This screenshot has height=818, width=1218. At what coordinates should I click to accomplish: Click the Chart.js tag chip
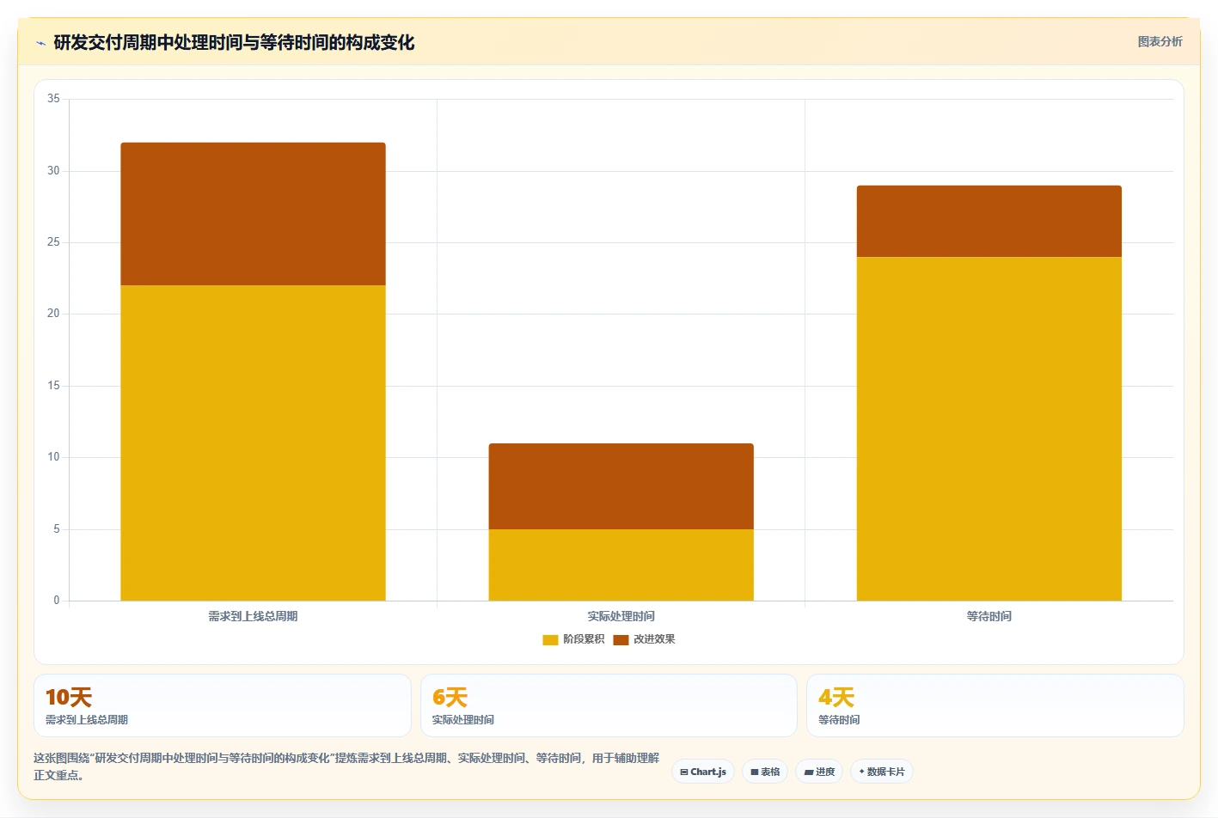(x=703, y=772)
